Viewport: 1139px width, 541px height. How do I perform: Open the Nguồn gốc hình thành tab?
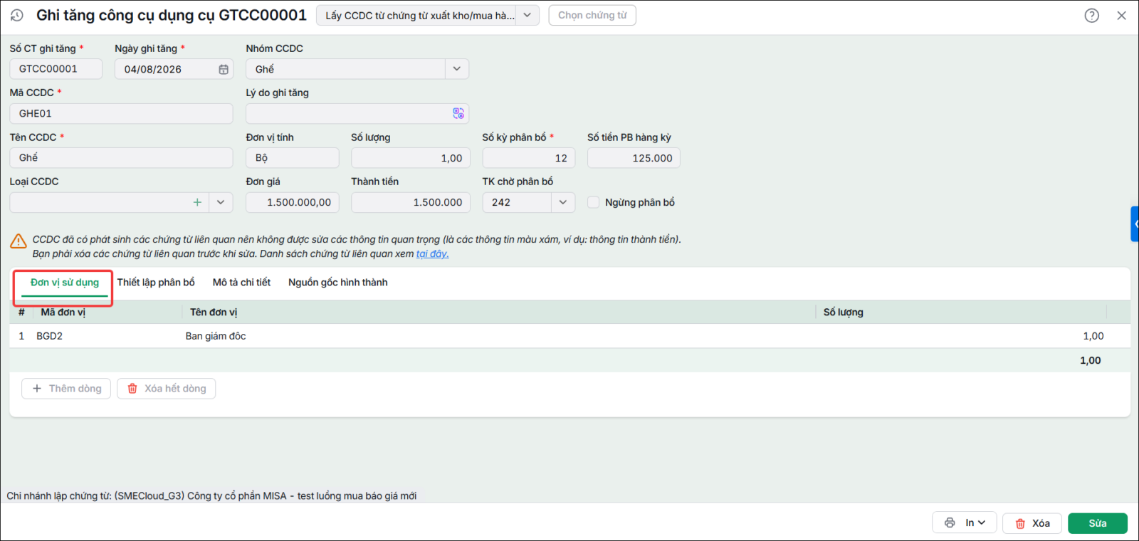[x=338, y=283]
